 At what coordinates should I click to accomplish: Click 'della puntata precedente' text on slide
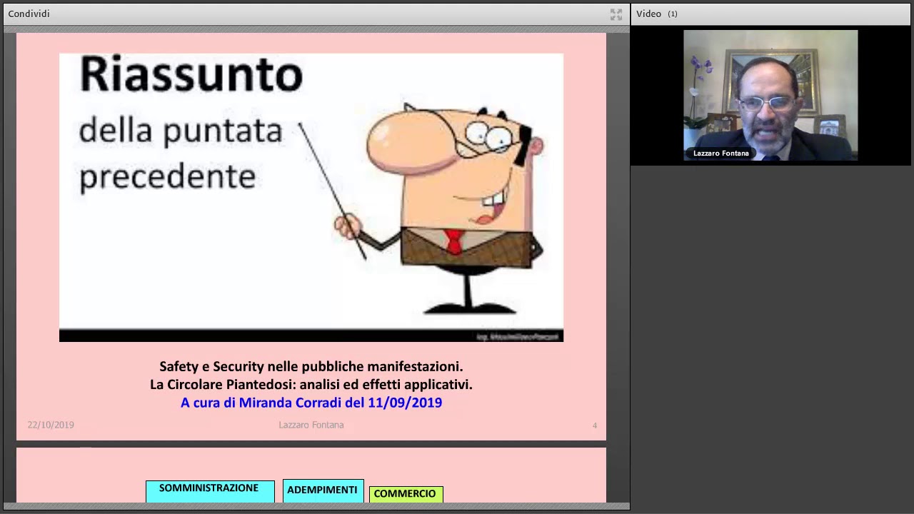[x=180, y=154]
